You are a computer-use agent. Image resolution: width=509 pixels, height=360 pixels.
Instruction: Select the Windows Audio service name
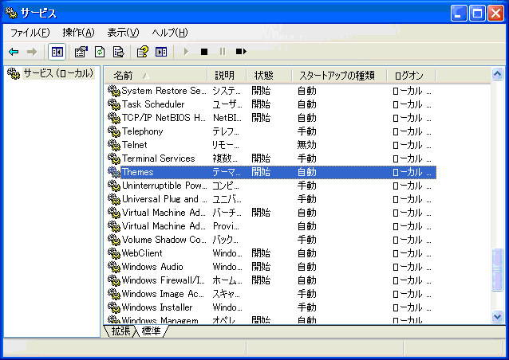152,267
